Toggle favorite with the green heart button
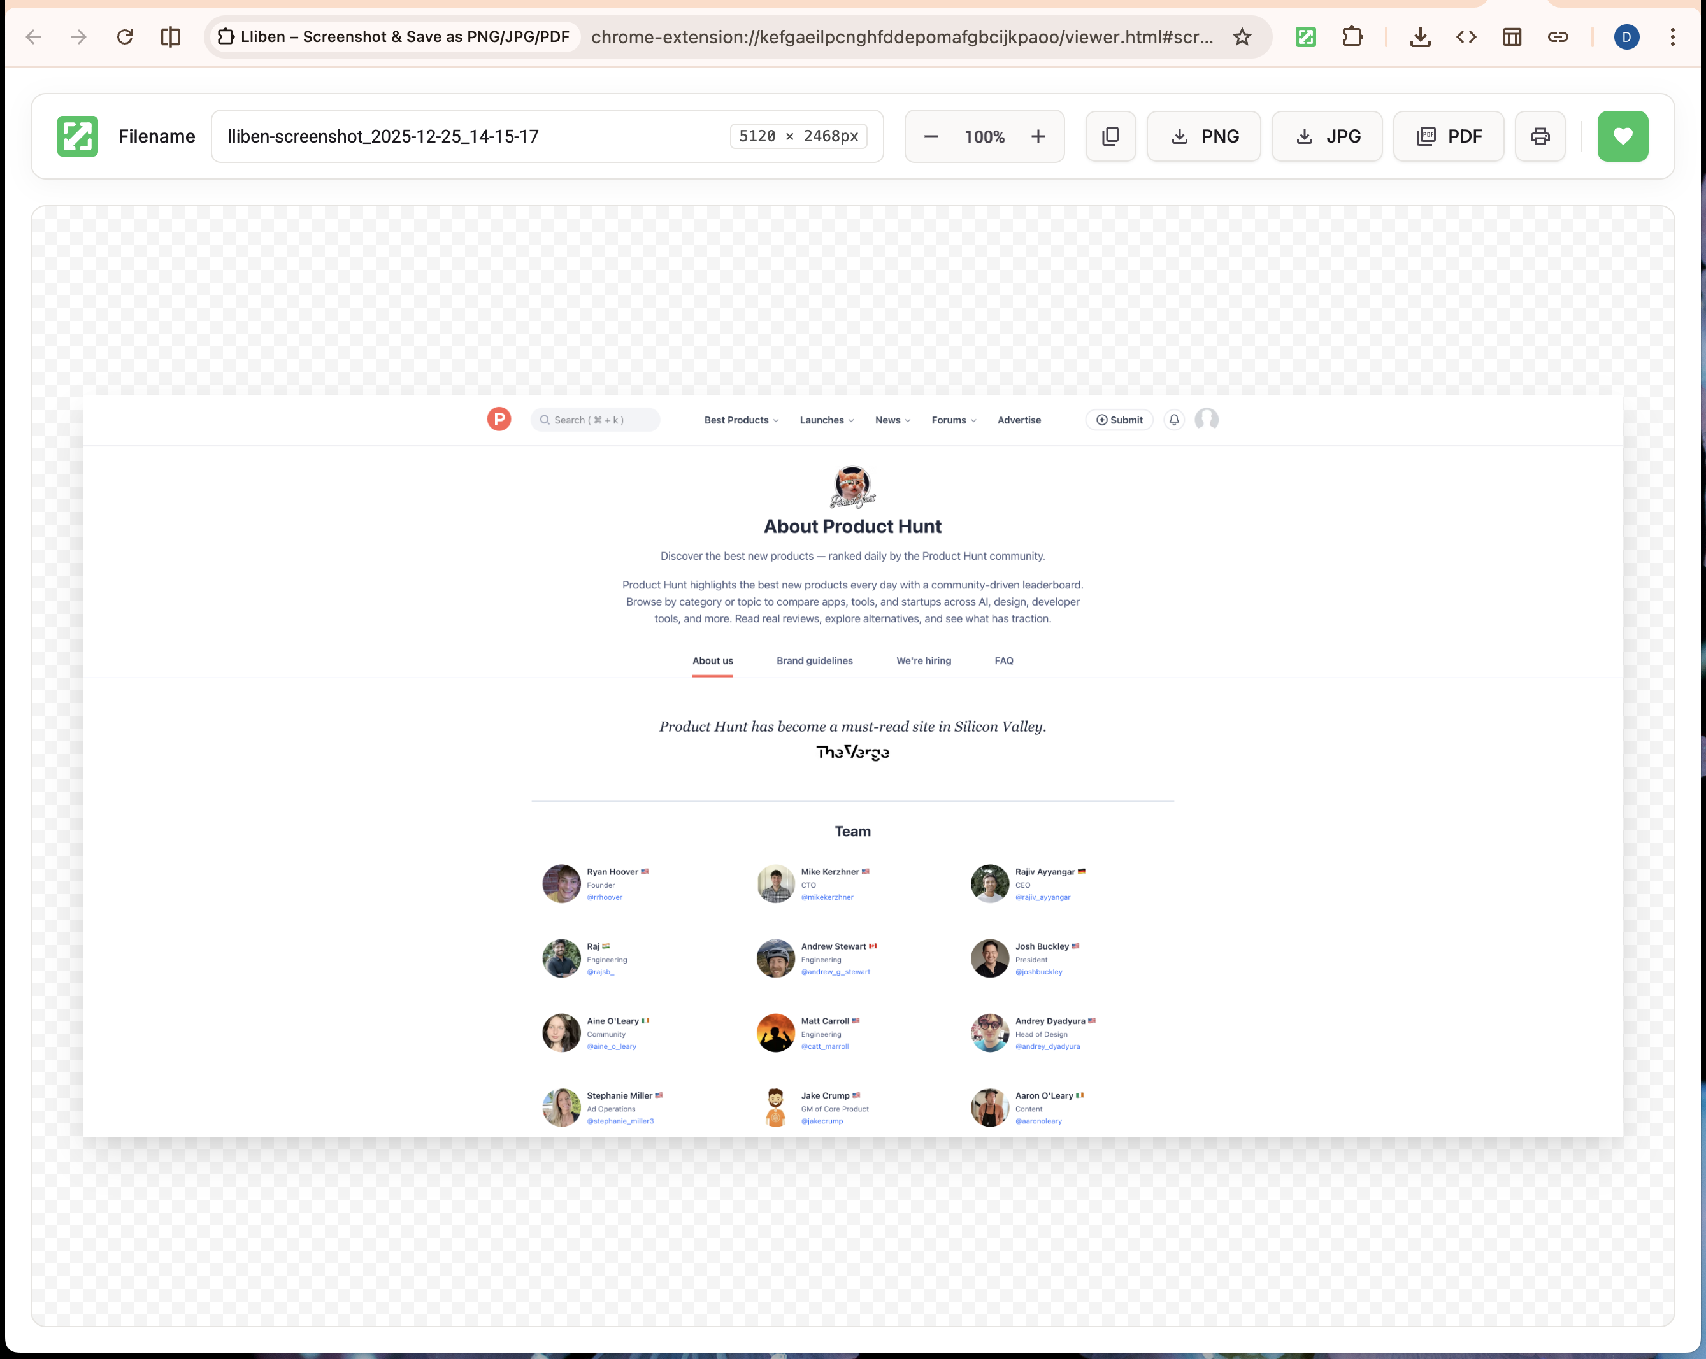 (1623, 136)
